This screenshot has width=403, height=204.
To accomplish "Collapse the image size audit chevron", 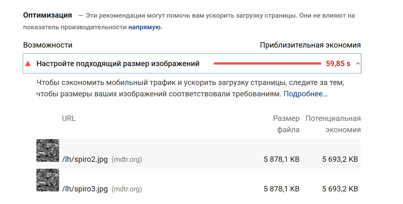I will (x=358, y=64).
